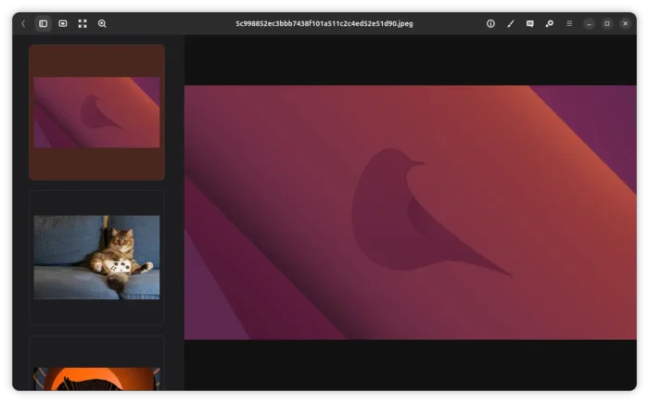
Task: Click the black area below the image
Action: (x=410, y=364)
